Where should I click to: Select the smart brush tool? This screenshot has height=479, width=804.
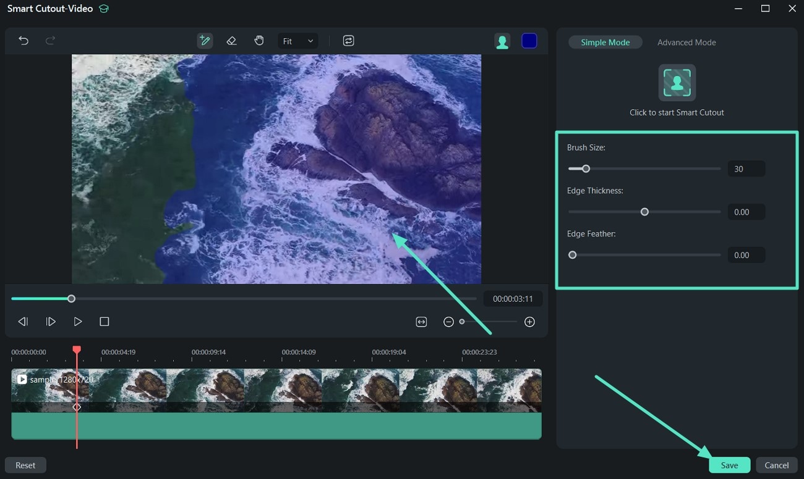click(205, 41)
